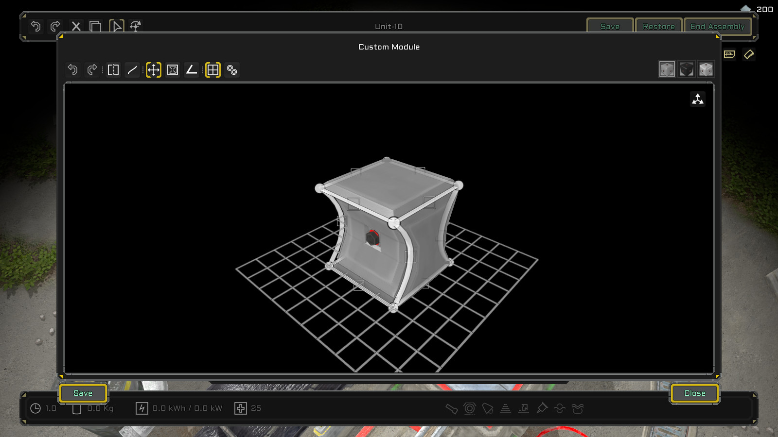Enable the dark cube material preview

(685, 68)
